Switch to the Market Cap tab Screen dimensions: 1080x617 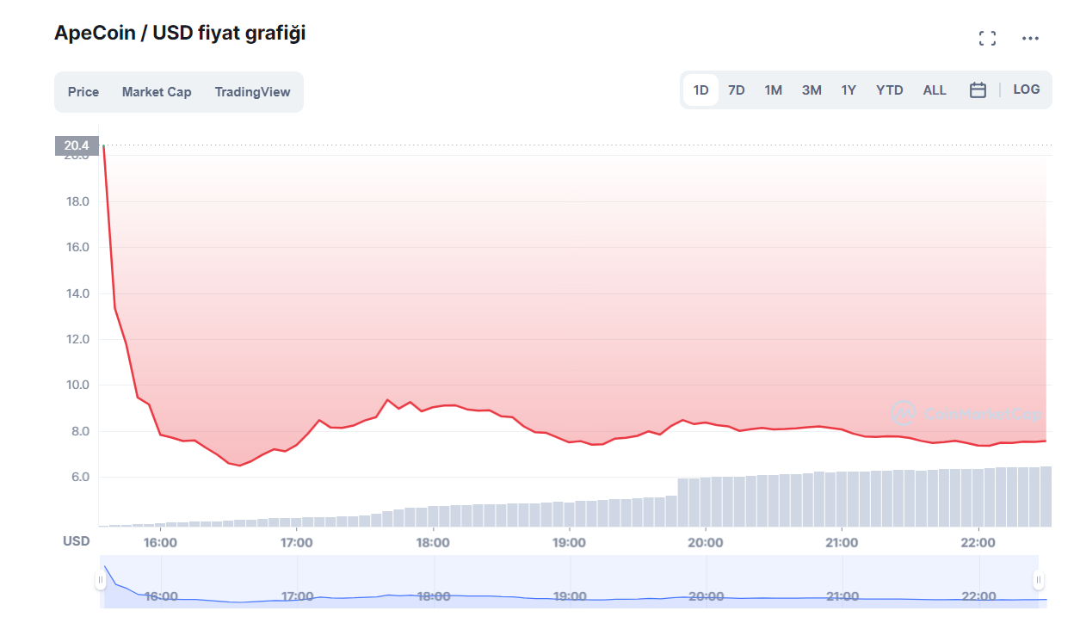pos(157,92)
